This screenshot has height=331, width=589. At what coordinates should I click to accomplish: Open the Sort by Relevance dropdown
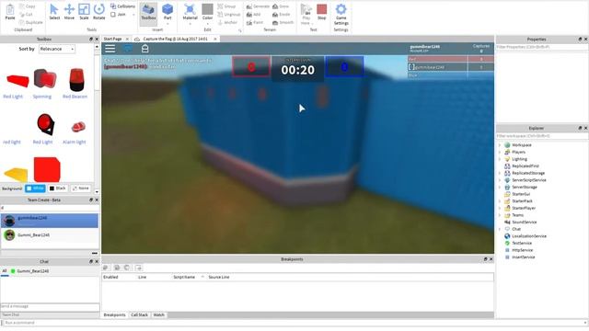click(57, 49)
